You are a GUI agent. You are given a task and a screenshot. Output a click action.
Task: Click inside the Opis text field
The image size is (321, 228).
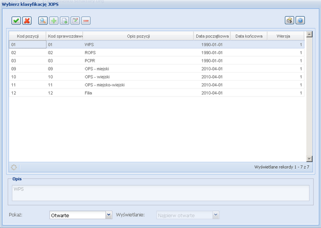click(161, 193)
